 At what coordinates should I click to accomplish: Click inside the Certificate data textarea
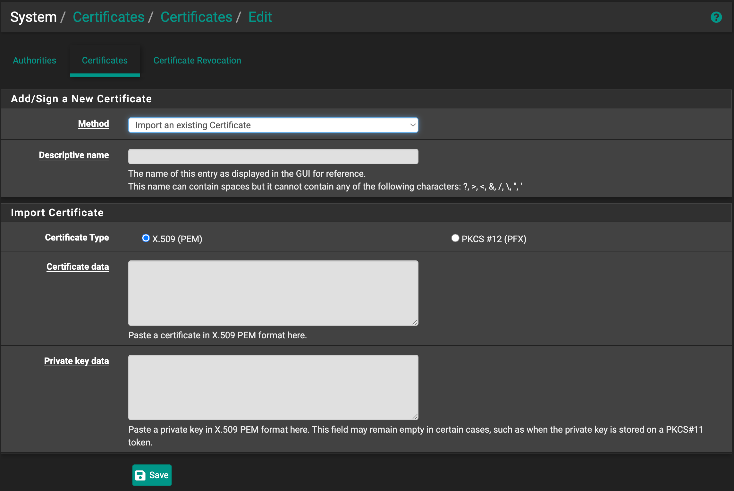[273, 293]
